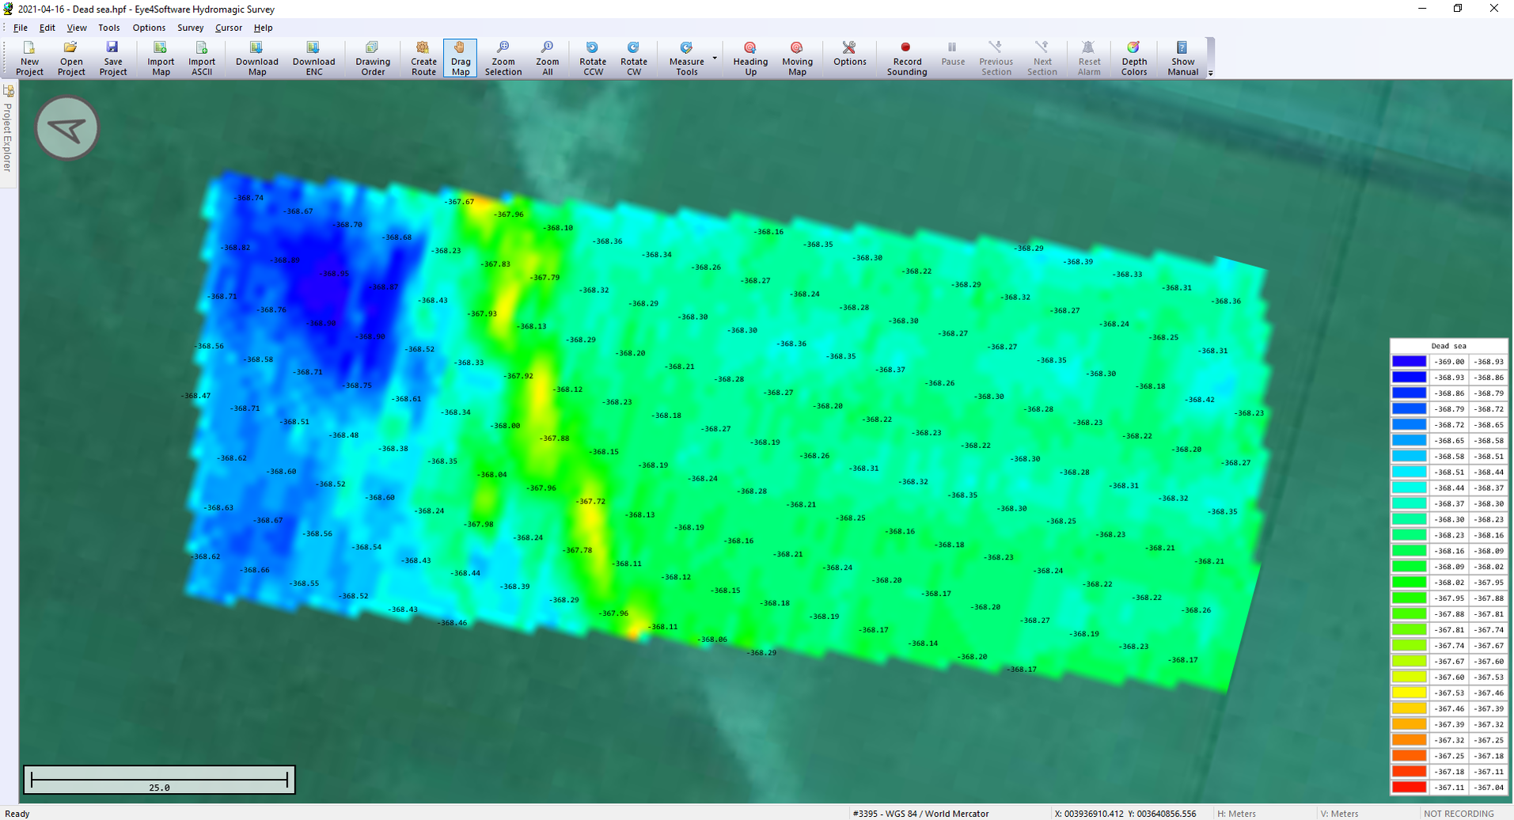Rotate the map counter-clockwise (CCW)
The width and height of the screenshot is (1514, 820).
pyautogui.click(x=592, y=59)
